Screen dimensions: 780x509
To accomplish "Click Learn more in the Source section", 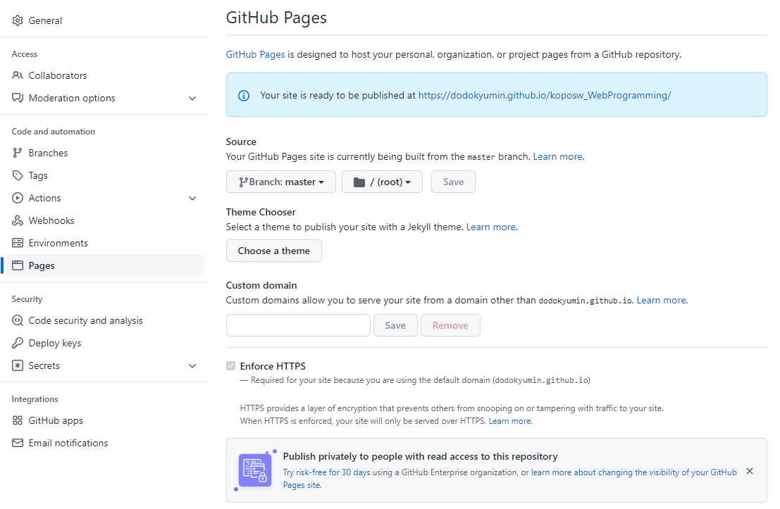I will click(x=557, y=156).
